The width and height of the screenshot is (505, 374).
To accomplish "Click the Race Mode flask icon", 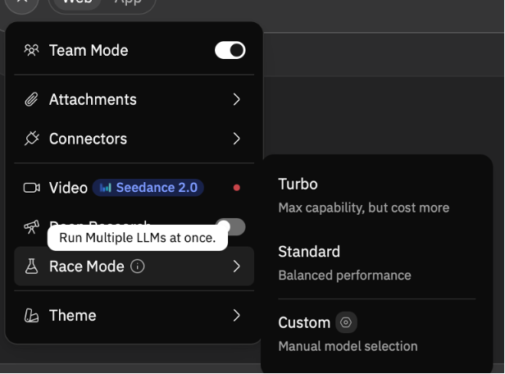I will coord(31,266).
